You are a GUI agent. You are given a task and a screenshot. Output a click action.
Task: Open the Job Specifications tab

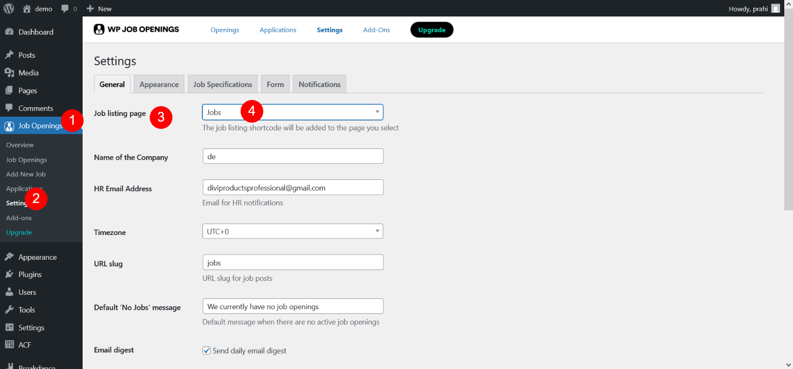pyautogui.click(x=223, y=84)
